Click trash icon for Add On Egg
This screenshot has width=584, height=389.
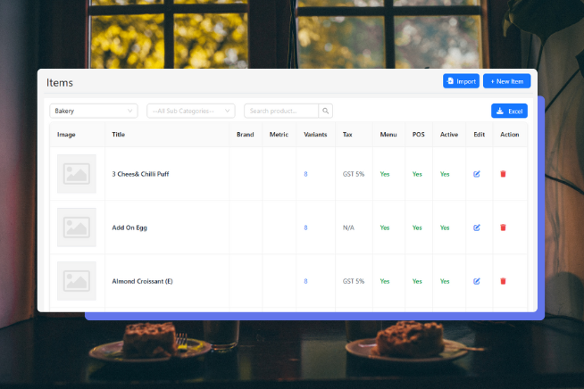pyautogui.click(x=503, y=228)
